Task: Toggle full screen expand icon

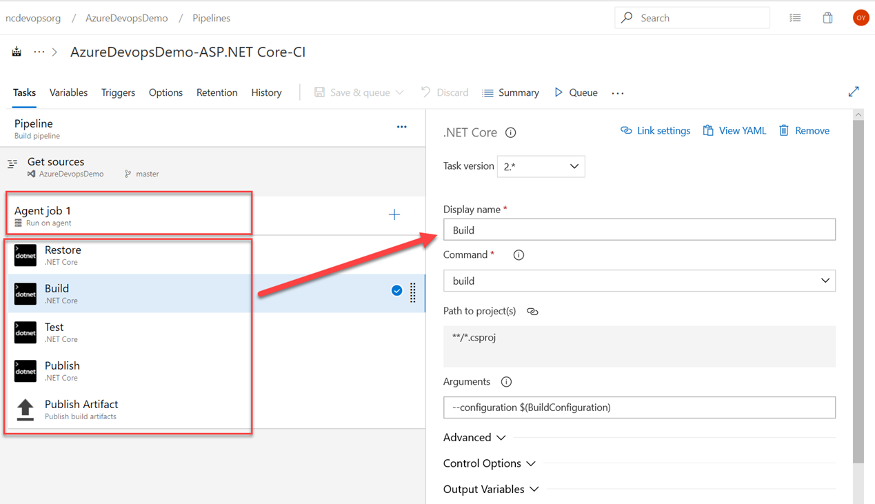Action: point(854,91)
